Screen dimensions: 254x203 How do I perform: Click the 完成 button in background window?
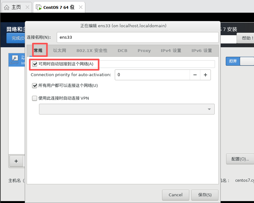(16, 38)
